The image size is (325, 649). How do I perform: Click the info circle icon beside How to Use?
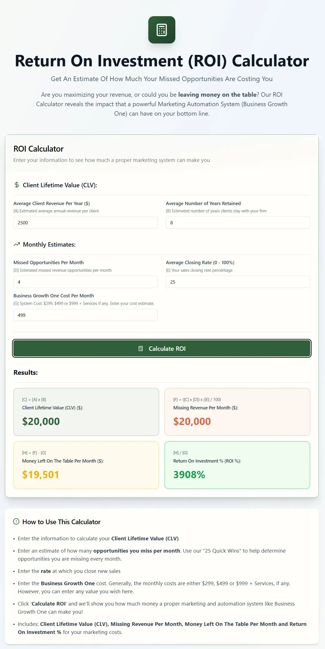click(17, 521)
